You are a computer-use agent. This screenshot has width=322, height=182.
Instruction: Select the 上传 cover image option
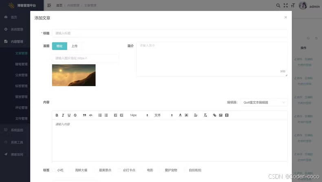pyautogui.click(x=75, y=46)
